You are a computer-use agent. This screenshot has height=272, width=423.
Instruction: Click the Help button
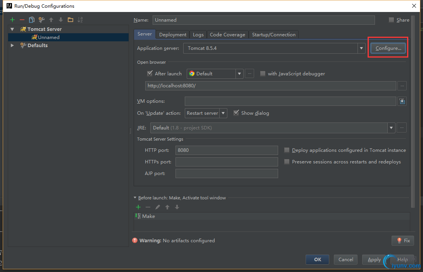point(402,260)
